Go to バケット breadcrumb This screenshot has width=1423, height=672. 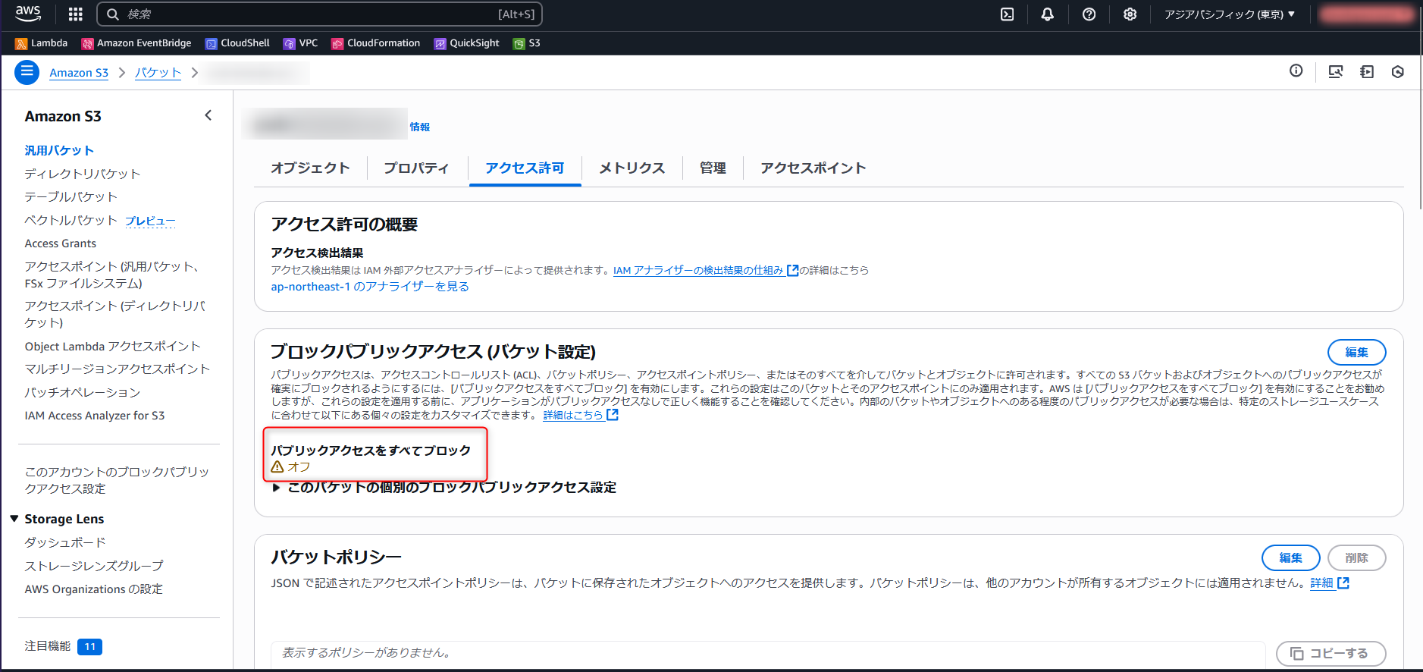coord(158,72)
